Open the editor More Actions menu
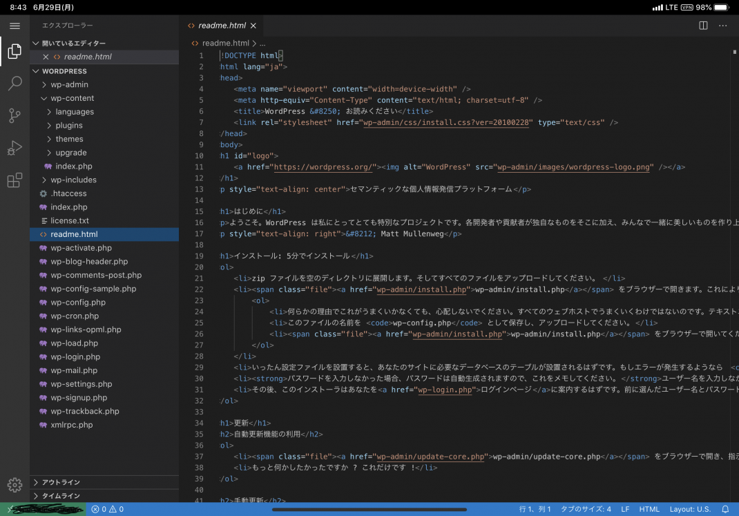Screen dimensions: 739x516 tap(723, 26)
